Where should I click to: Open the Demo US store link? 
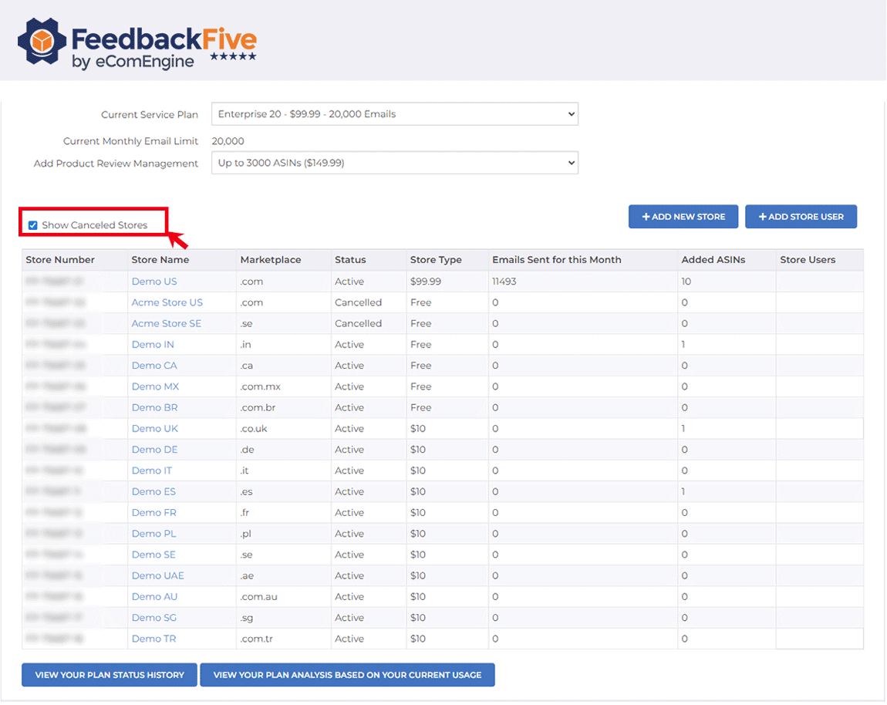pos(154,282)
